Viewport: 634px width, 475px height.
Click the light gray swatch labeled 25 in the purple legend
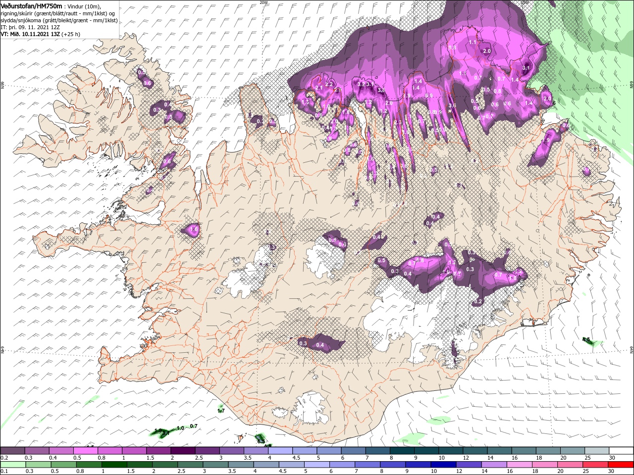[x=596, y=451]
